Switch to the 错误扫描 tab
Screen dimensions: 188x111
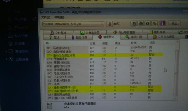[134, 37]
